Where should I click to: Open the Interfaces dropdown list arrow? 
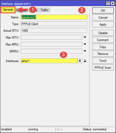80,61
